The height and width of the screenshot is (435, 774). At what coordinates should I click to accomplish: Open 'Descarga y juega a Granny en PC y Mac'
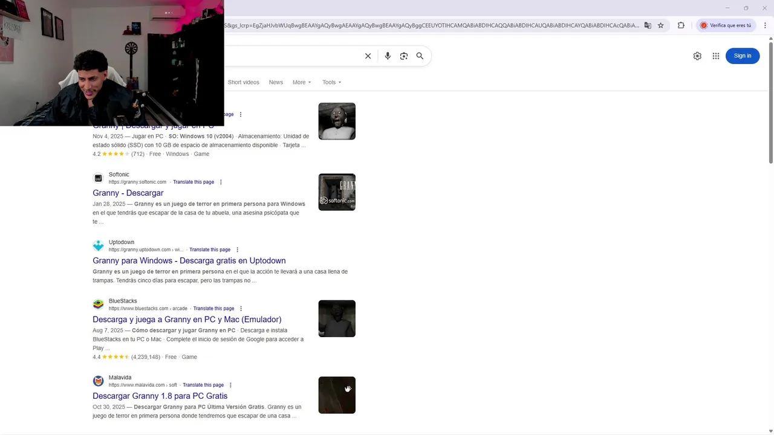coord(187,319)
